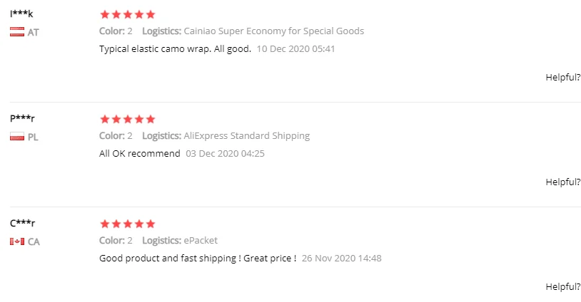Click the star rating on I***k's review
Image resolution: width=581 pixels, height=302 pixels.
pos(127,14)
